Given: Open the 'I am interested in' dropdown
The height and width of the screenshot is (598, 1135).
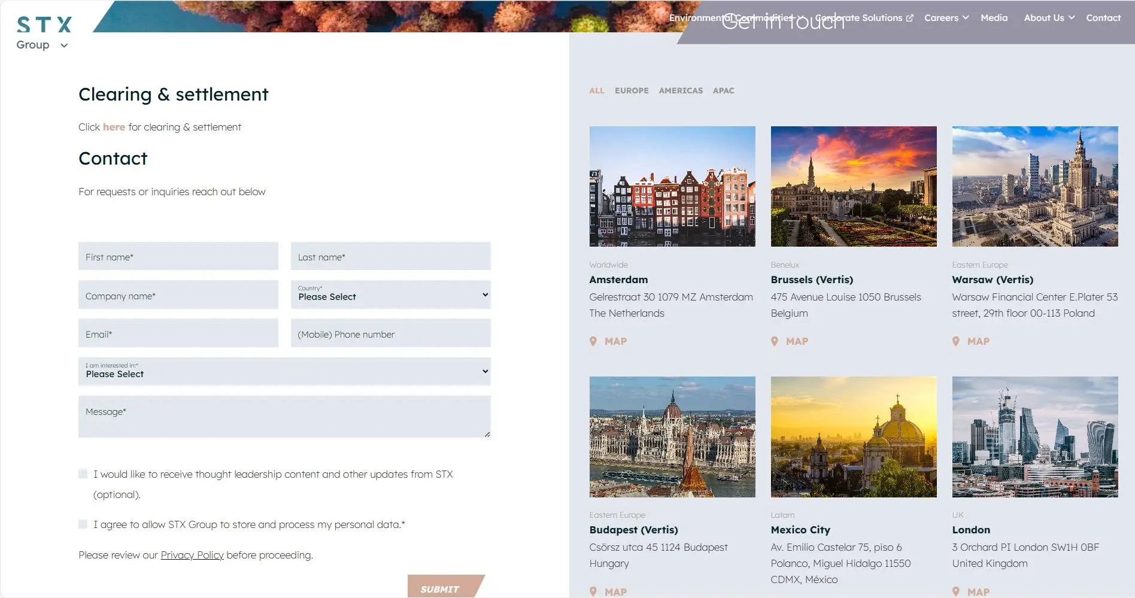Looking at the screenshot, I should coord(284,371).
